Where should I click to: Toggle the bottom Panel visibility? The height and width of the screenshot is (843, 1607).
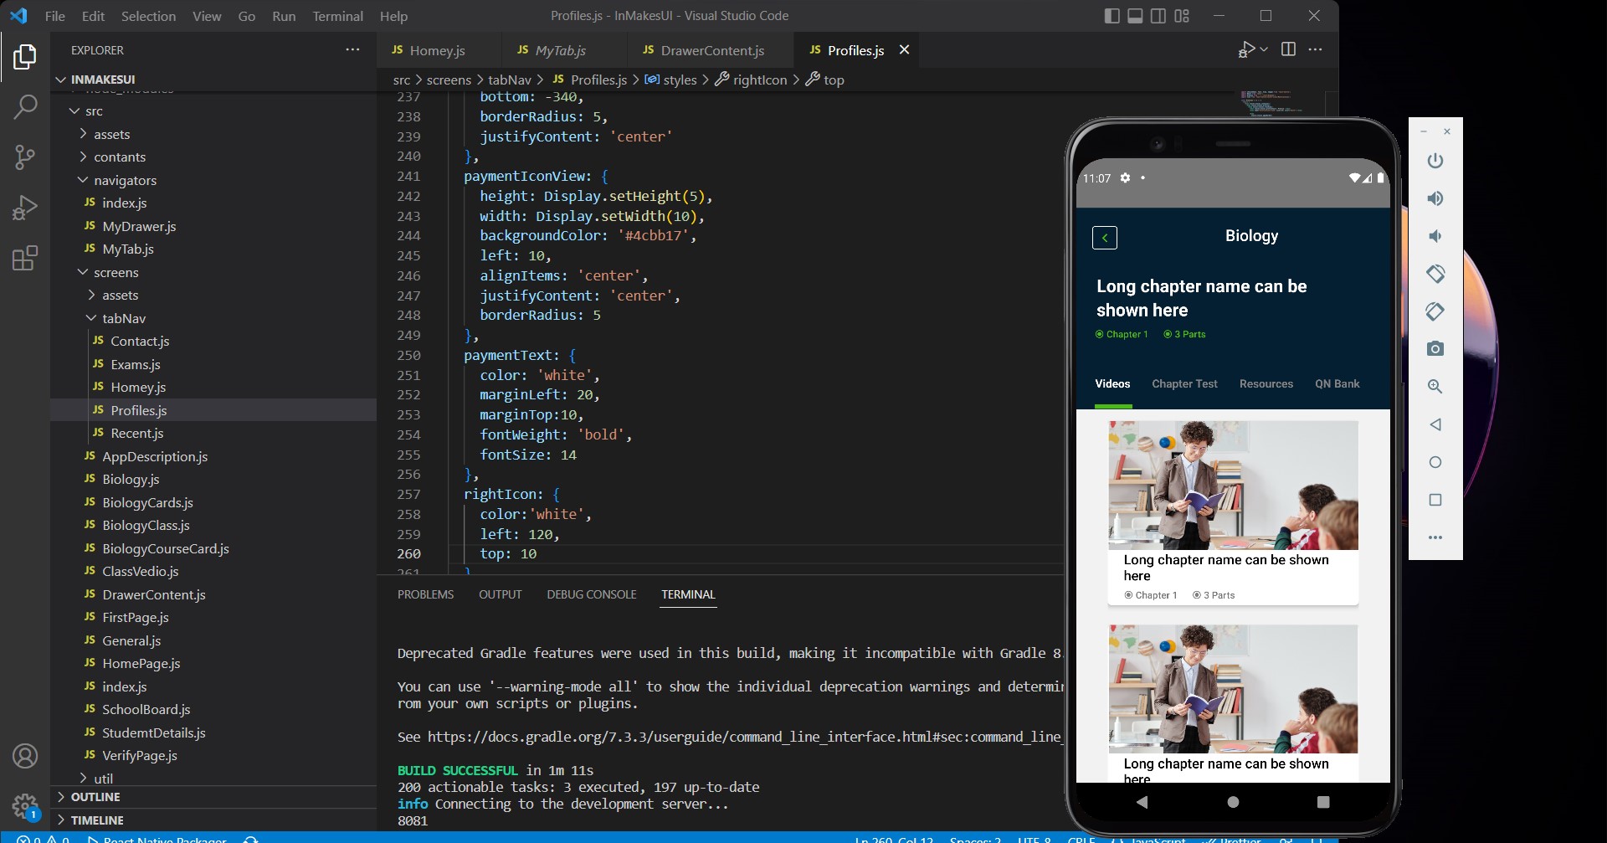pos(1135,15)
